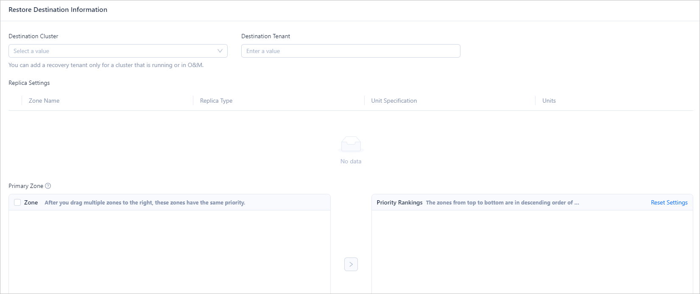Click the truncated 'zones from top to bottom' description

tap(502, 202)
